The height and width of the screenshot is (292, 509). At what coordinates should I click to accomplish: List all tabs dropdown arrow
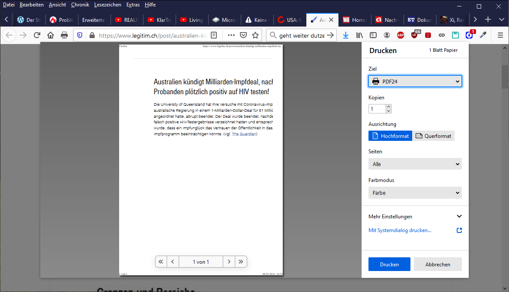point(502,19)
